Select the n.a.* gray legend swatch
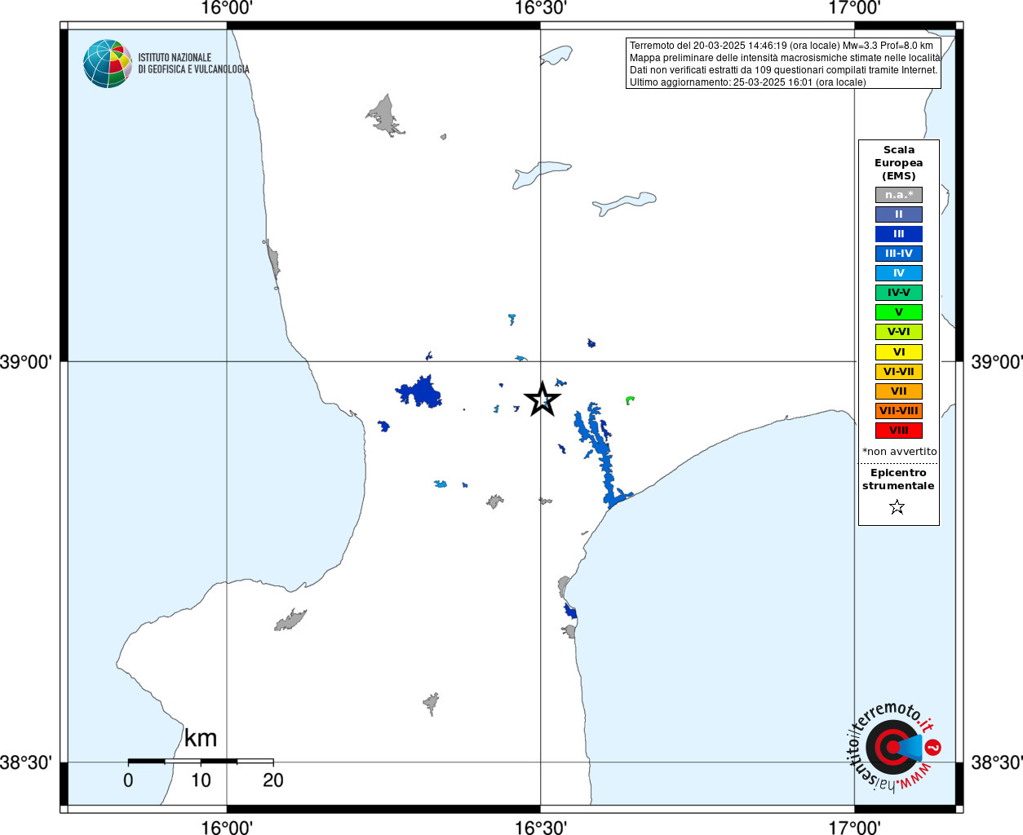Viewport: 1023px width, 835px height. (x=899, y=195)
